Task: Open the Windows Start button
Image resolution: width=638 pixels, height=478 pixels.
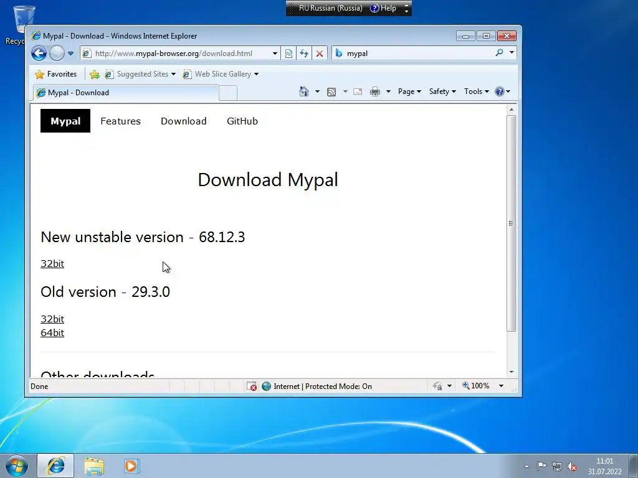Action: point(17,466)
